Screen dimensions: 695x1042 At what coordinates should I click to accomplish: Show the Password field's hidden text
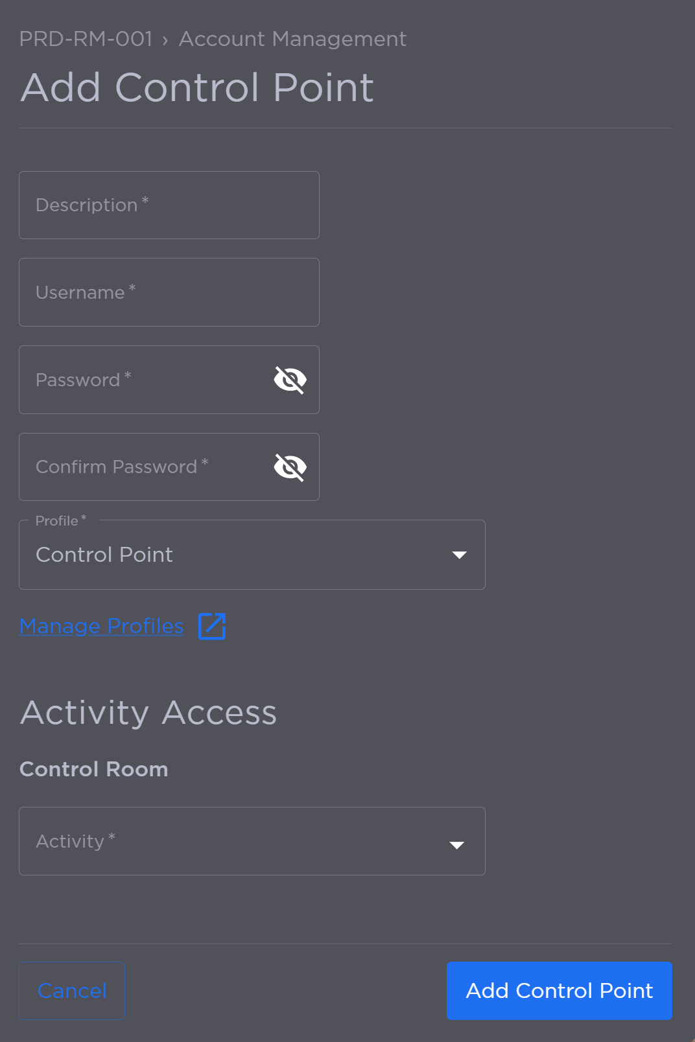pos(290,380)
